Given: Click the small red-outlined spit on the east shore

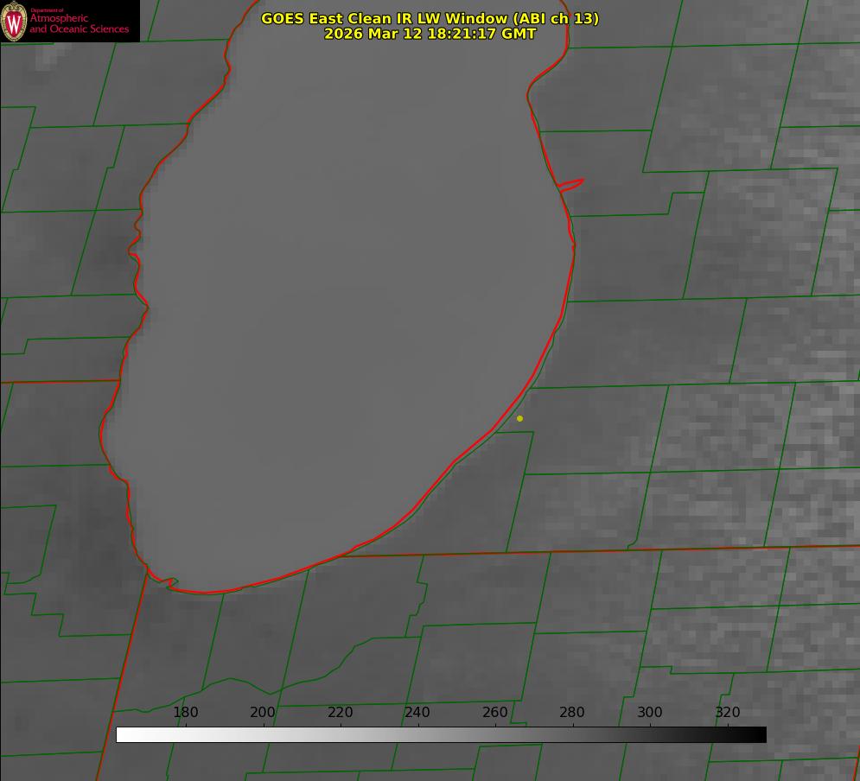Looking at the screenshot, I should pyautogui.click(x=571, y=184).
